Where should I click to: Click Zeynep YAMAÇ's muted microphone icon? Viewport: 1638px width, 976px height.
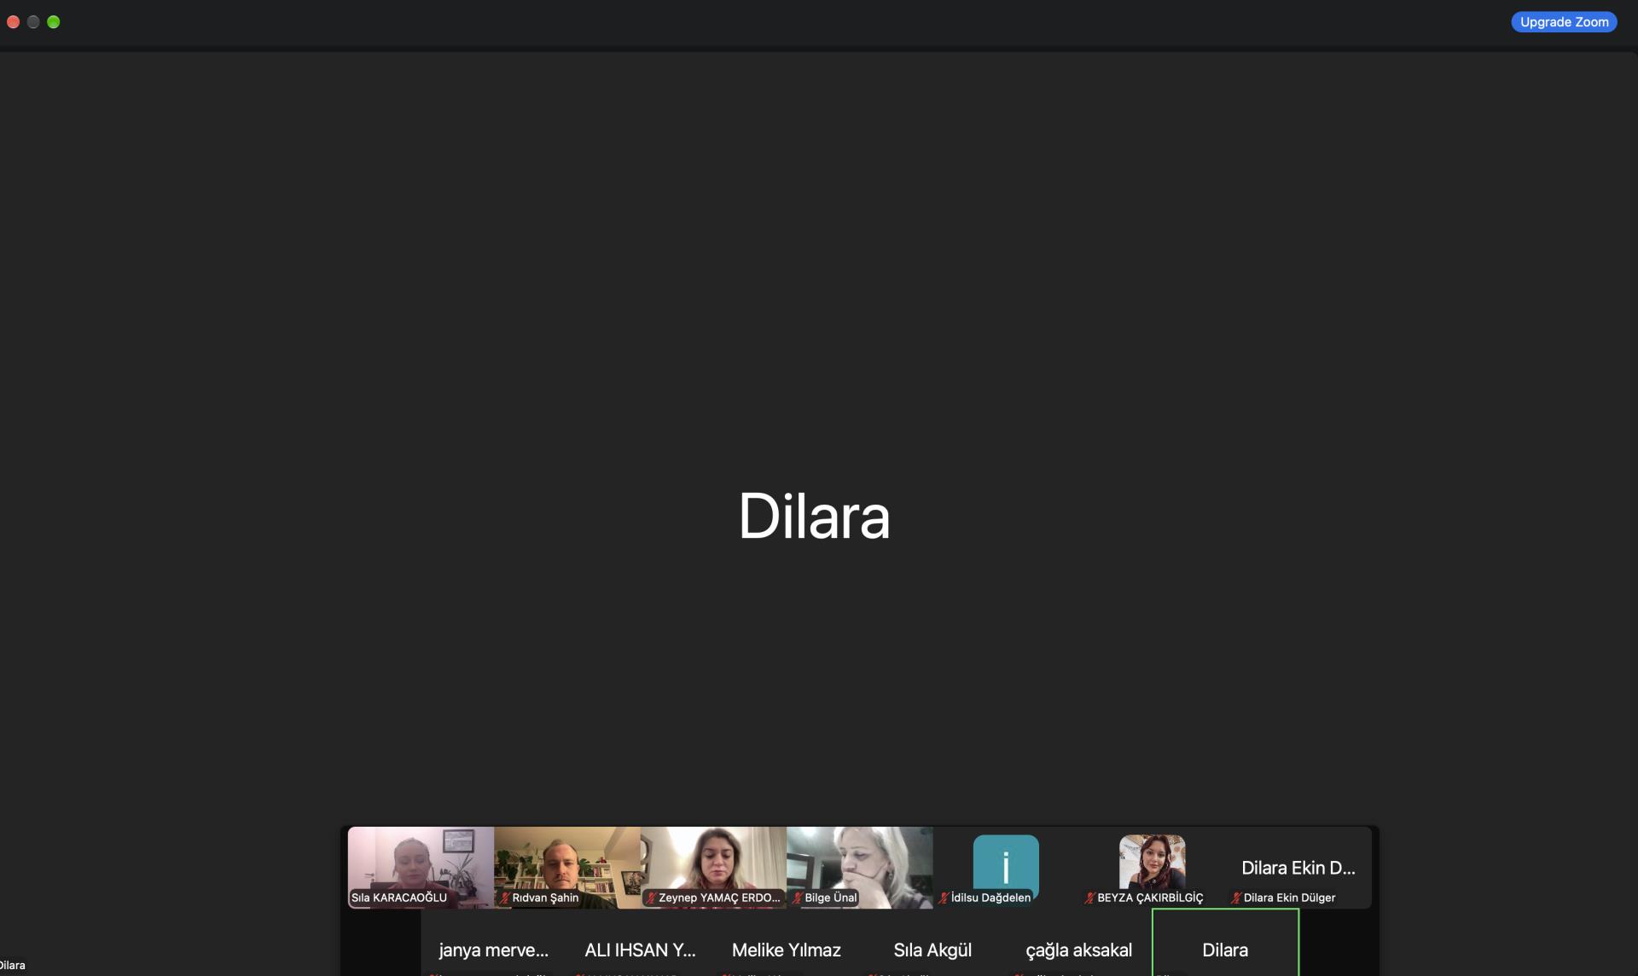point(651,898)
